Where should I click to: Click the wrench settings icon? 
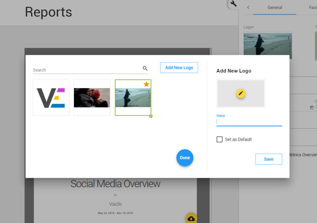click(233, 4)
